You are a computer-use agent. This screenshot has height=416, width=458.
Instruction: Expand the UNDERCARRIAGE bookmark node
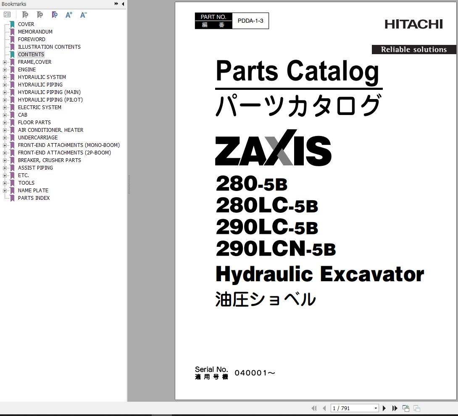[5, 138]
